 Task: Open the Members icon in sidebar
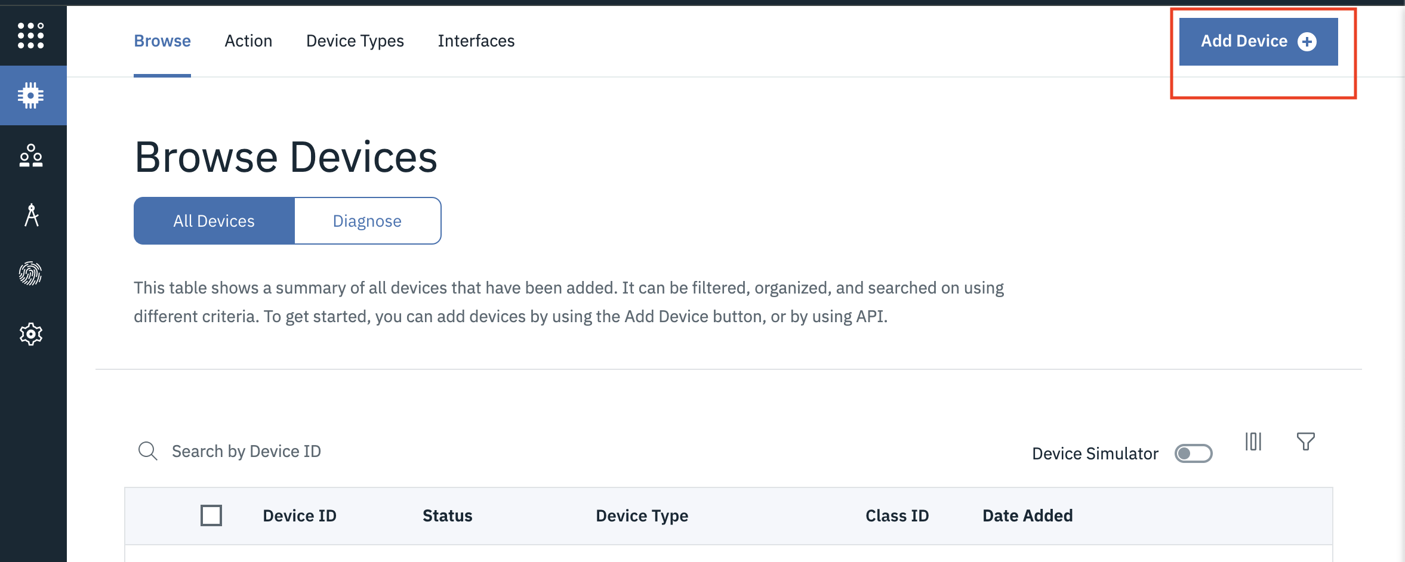pyautogui.click(x=31, y=156)
